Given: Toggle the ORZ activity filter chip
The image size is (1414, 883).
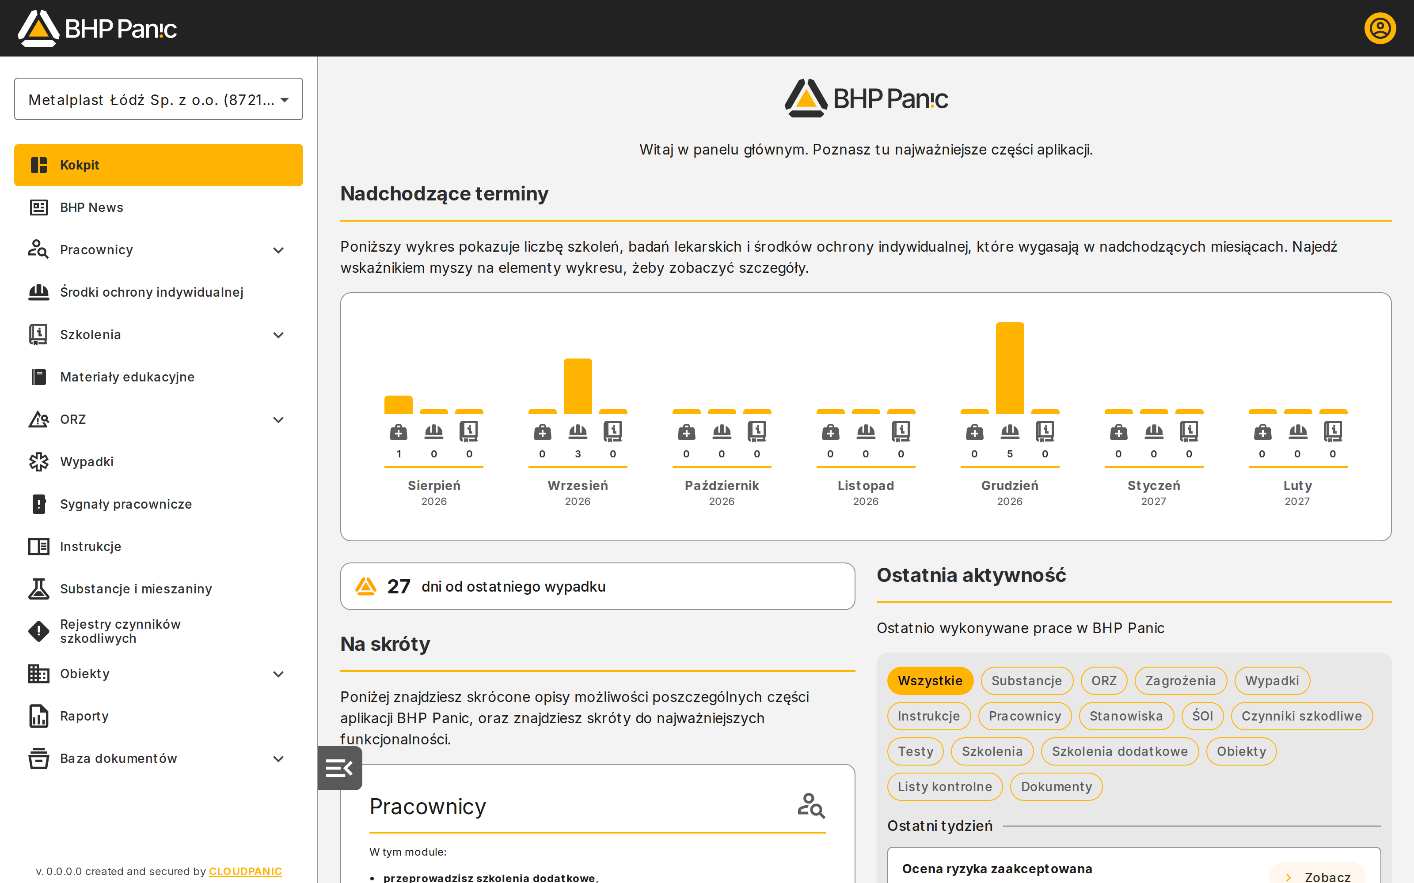Looking at the screenshot, I should (1104, 681).
